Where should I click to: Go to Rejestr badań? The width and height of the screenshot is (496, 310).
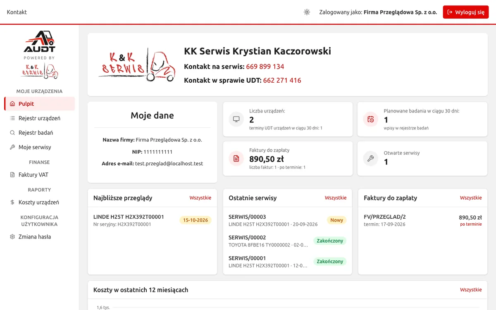pos(40,133)
